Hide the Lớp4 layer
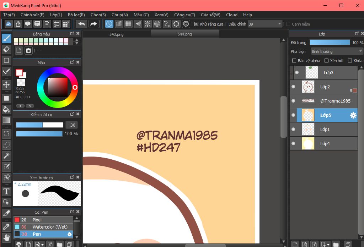The height and width of the screenshot is (247, 364). (293, 143)
